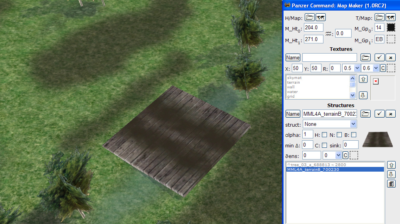Image resolution: width=400 pixels, height=224 pixels.
Task: Click the Structures name field MML4A_terrainB
Action: [x=330, y=114]
